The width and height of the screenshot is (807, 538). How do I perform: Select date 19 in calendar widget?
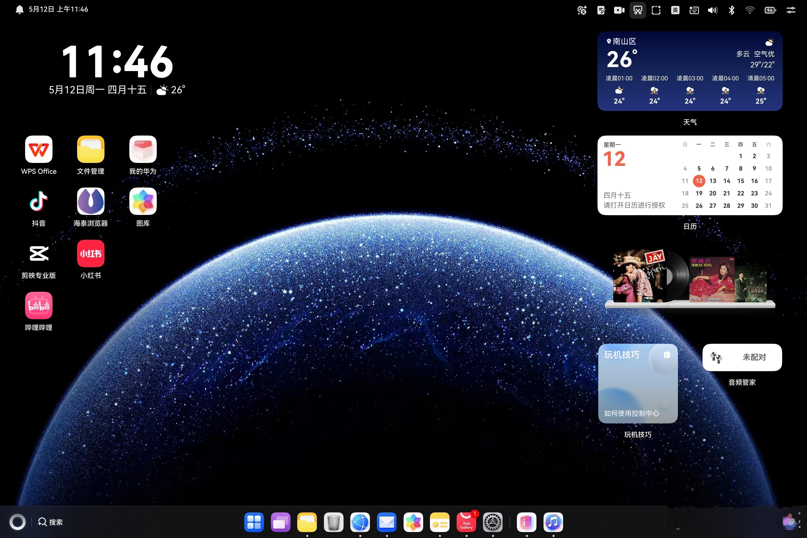[x=699, y=193]
